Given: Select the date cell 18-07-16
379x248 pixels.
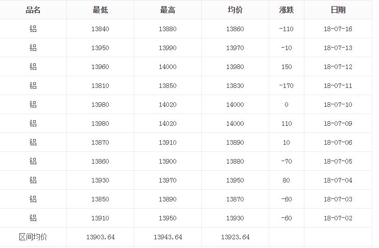Looking at the screenshot, I should [338, 29].
